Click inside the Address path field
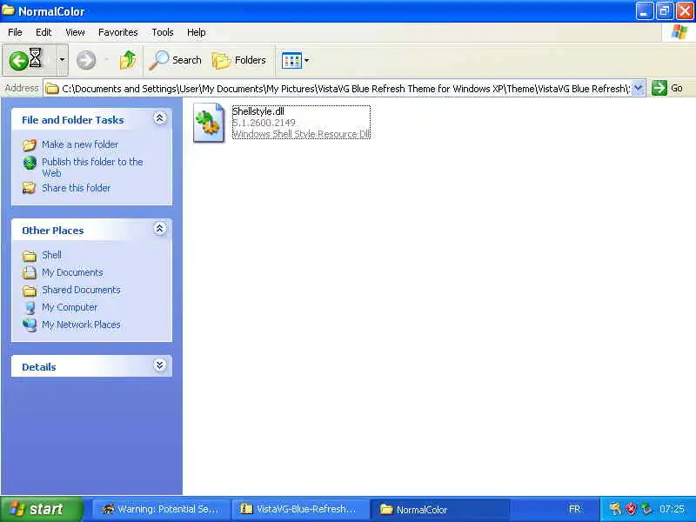 [x=345, y=89]
